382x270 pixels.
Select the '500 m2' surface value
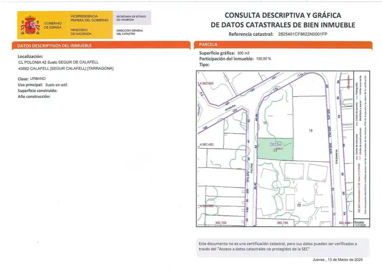pos(244,53)
